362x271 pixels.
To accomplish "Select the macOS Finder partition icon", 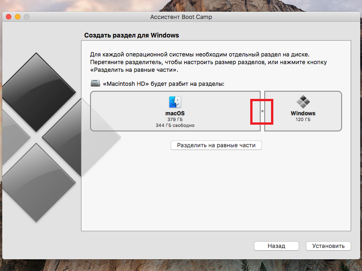I will pos(175,102).
